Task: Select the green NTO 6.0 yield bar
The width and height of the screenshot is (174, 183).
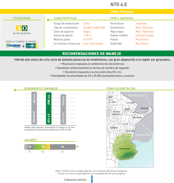Action: coord(48,108)
